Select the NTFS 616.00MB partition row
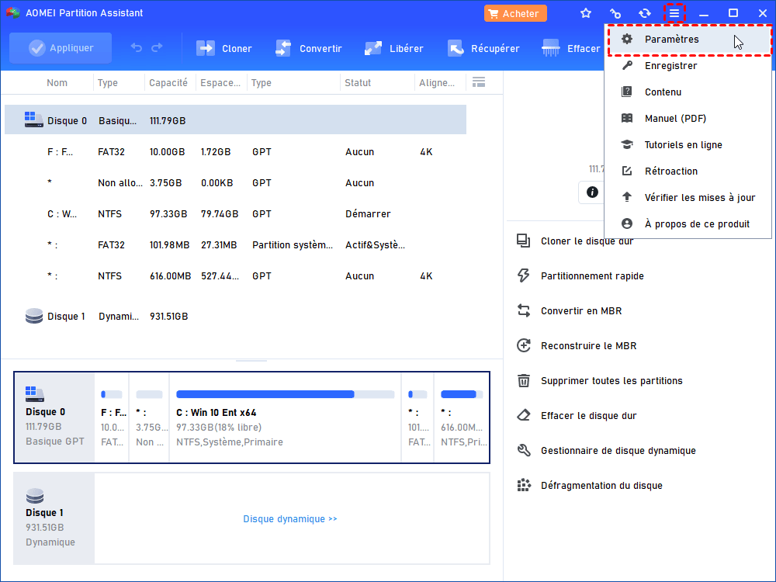 pos(236,276)
